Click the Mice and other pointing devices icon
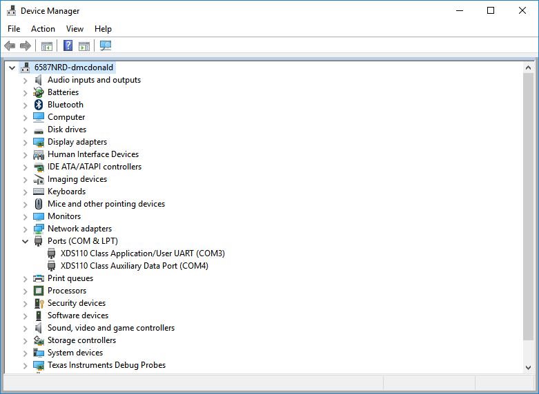539x394 pixels. tap(39, 204)
